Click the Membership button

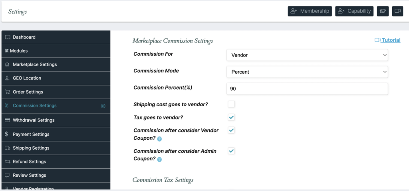pyautogui.click(x=310, y=11)
